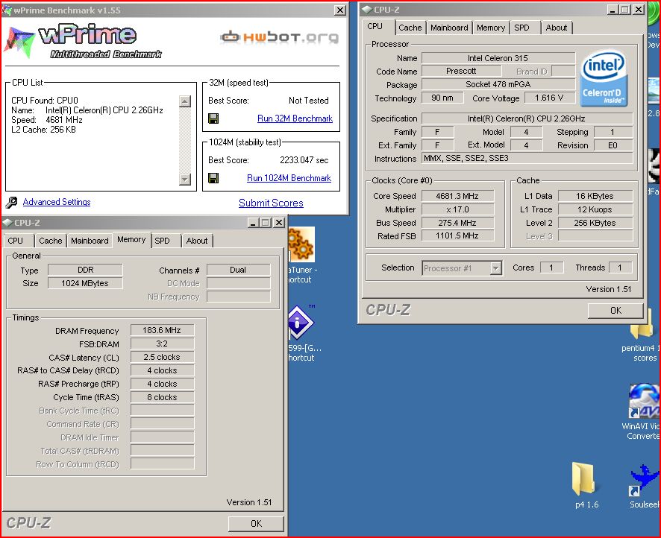
Task: Close the wPrime Benchmark window
Action: [x=340, y=10]
